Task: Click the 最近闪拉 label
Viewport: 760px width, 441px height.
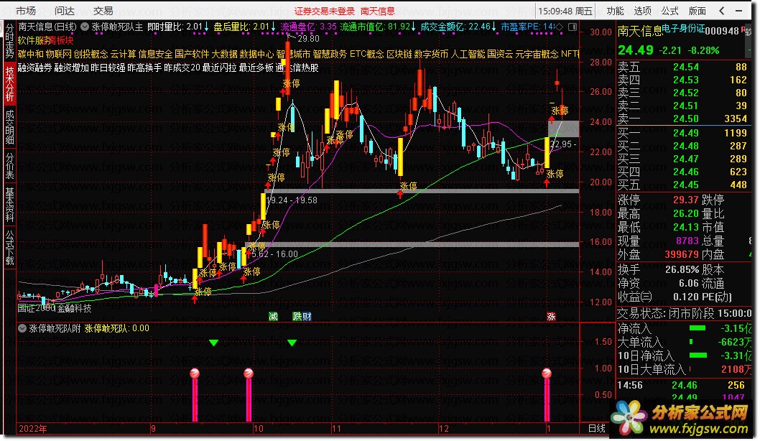Action: tap(219, 68)
